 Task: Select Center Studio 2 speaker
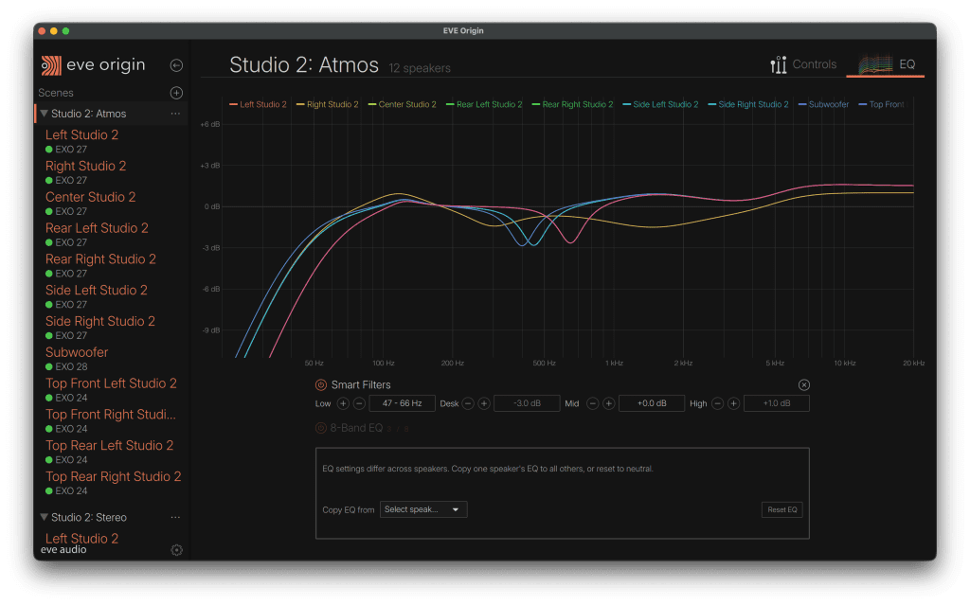pos(90,197)
